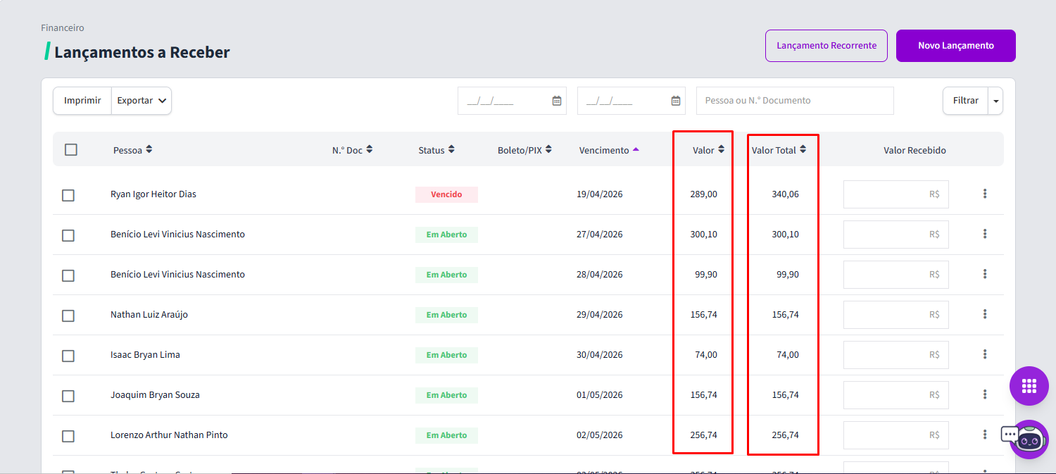Sort by Valor Total column arrows
The width and height of the screenshot is (1056, 474).
tap(803, 150)
